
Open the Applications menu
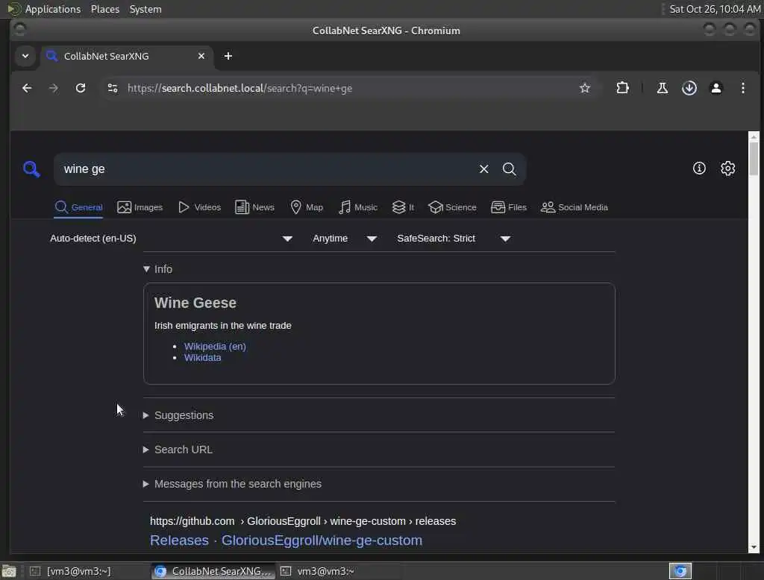[x=53, y=9]
